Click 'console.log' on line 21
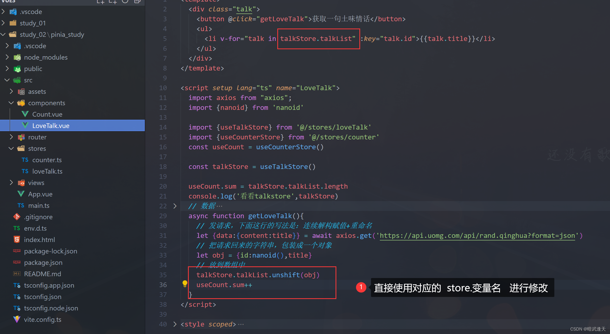This screenshot has height=334, width=610. click(x=210, y=196)
